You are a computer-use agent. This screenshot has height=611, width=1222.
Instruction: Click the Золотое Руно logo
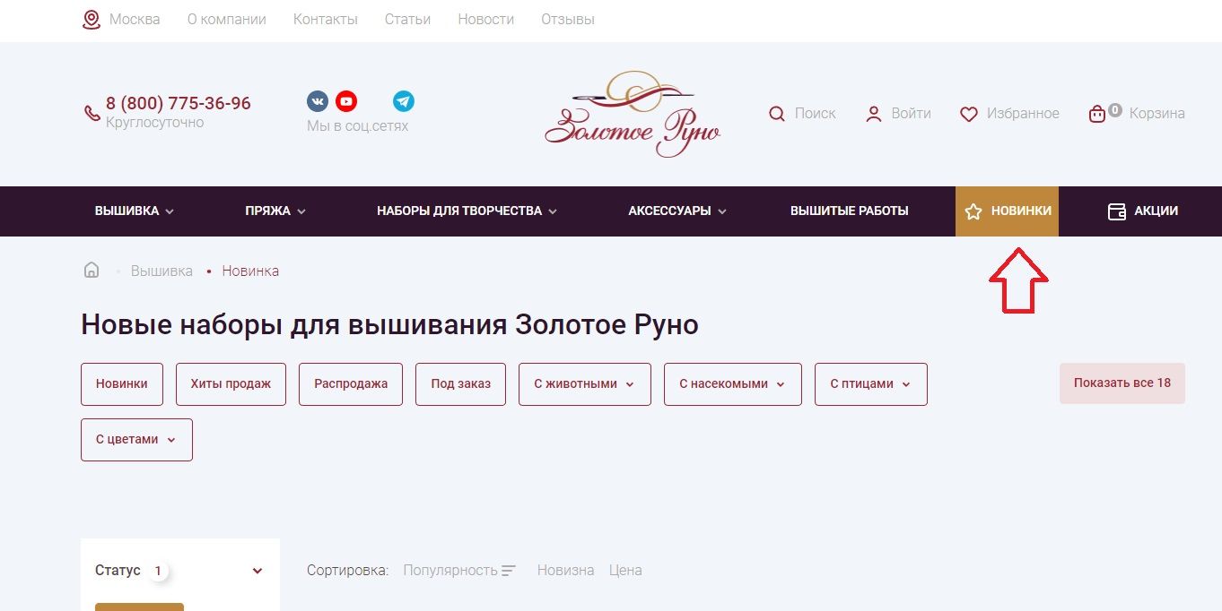633,115
